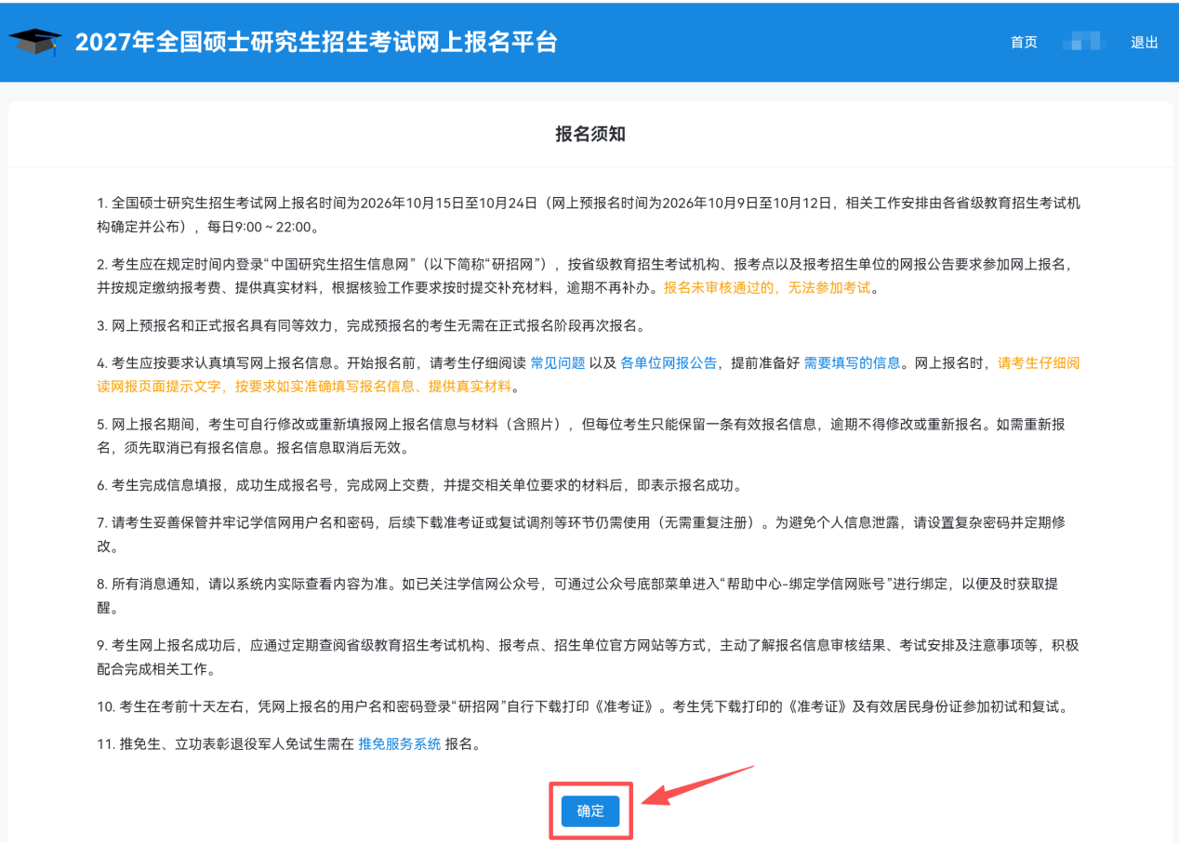Click item 1 about 网上报名时间
Viewport: 1179px width, 842px height.
589,214
